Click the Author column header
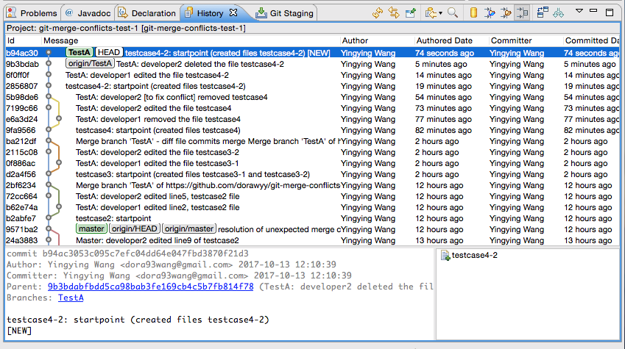 [x=377, y=40]
